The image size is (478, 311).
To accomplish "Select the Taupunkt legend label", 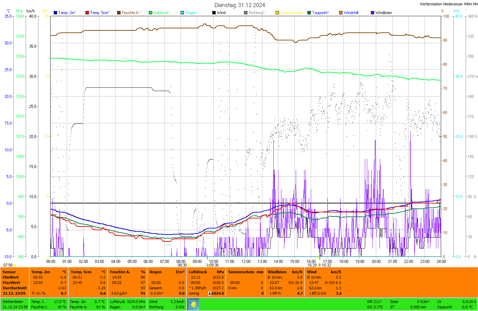I will coord(320,13).
